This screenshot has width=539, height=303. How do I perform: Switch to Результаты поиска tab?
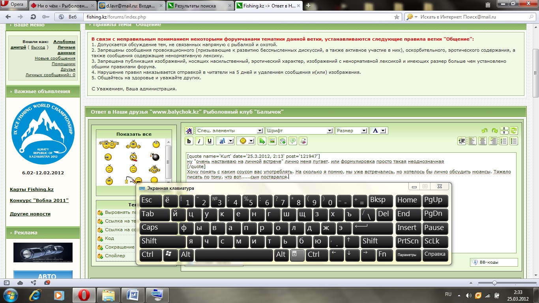point(199,6)
